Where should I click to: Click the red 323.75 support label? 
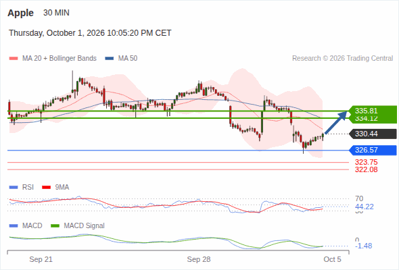366,162
